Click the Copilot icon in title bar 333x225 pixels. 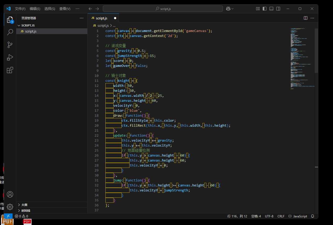pyautogui.click(x=228, y=9)
